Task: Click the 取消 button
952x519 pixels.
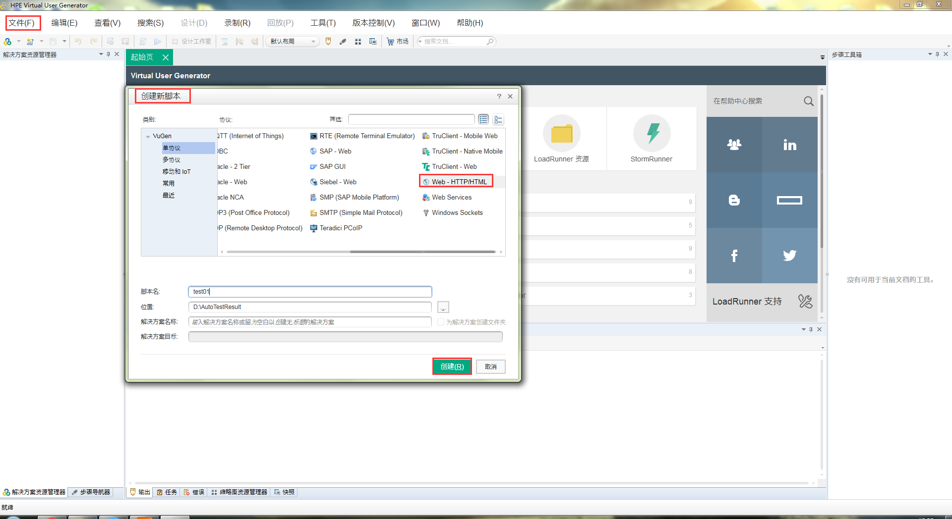Action: pyautogui.click(x=490, y=366)
